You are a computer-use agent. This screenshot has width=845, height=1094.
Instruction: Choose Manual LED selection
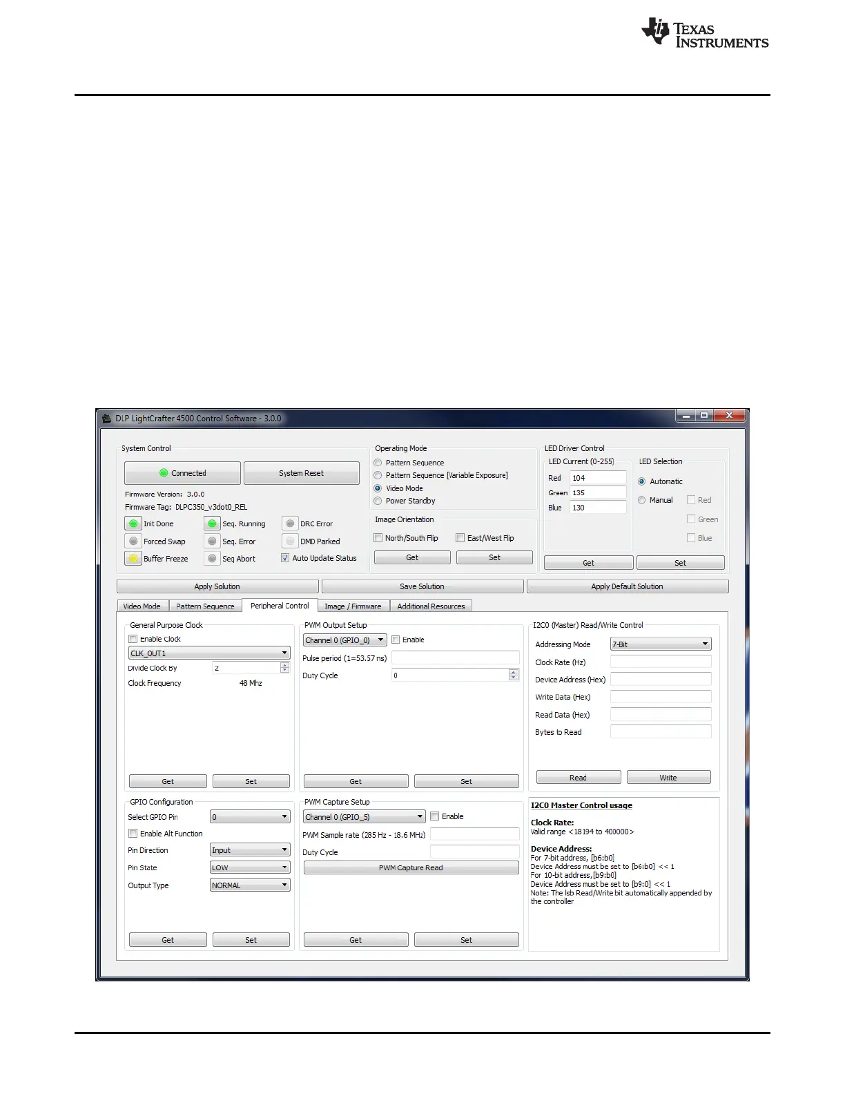[642, 500]
